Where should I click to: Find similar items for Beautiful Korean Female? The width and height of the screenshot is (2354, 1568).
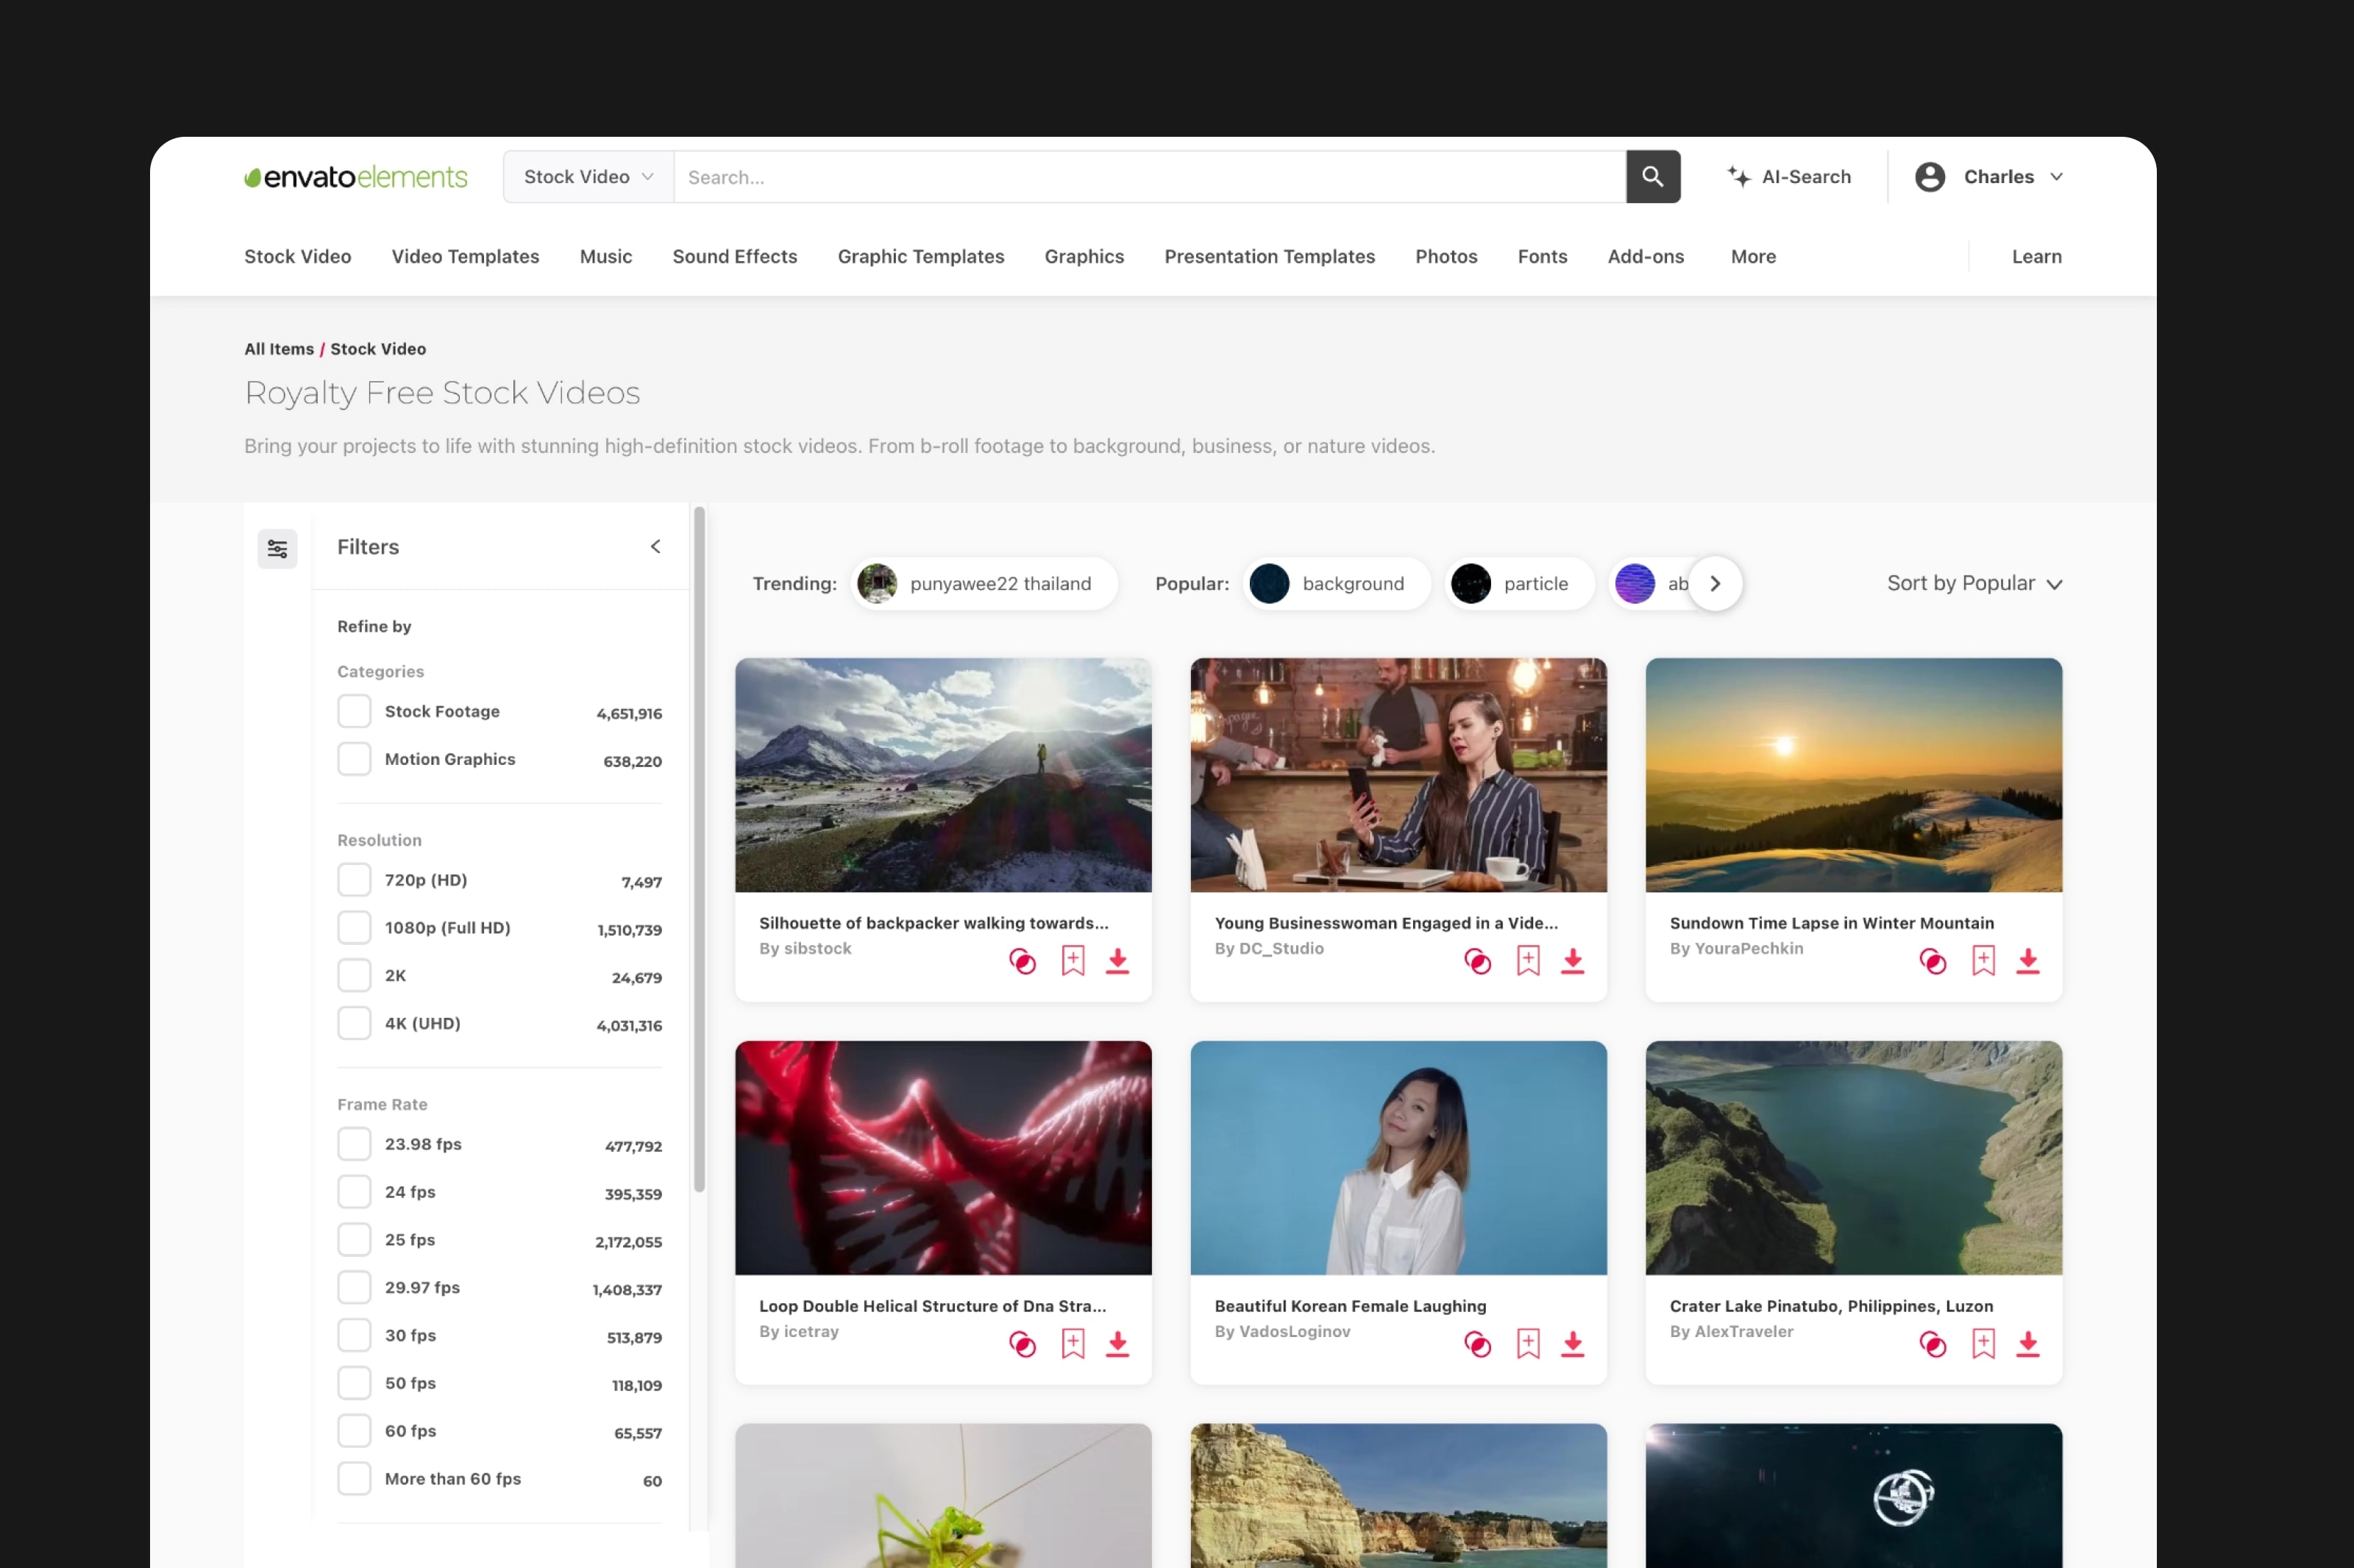(1477, 1345)
